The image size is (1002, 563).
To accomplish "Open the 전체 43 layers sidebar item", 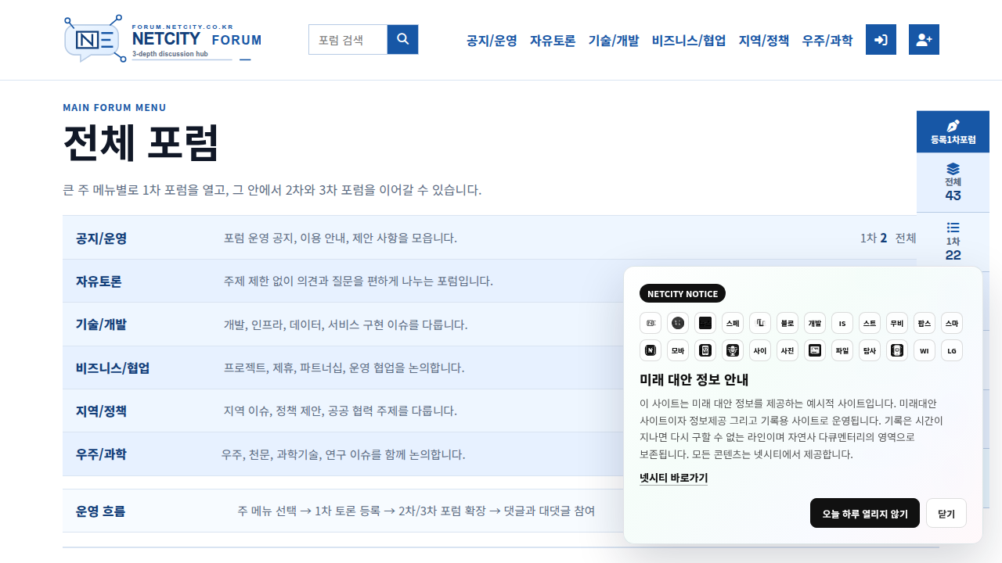I will [x=953, y=182].
